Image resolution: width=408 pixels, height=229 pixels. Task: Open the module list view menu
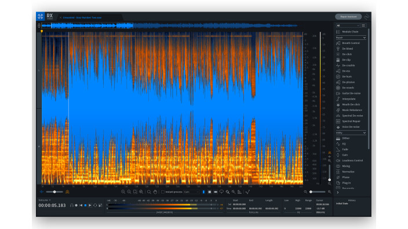363,25
